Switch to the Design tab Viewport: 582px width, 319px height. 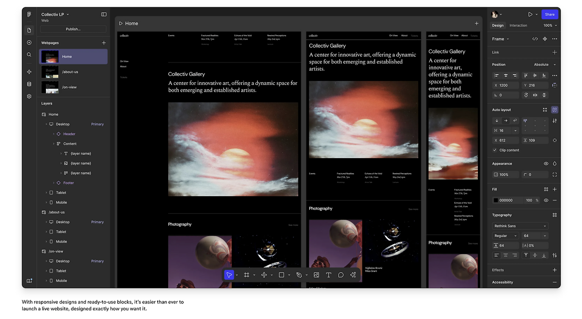498,25
